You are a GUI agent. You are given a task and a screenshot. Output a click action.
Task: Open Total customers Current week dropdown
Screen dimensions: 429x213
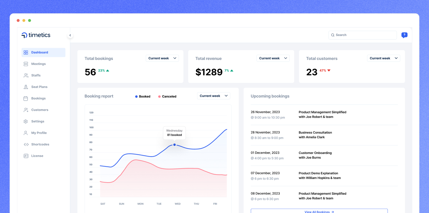click(x=384, y=58)
